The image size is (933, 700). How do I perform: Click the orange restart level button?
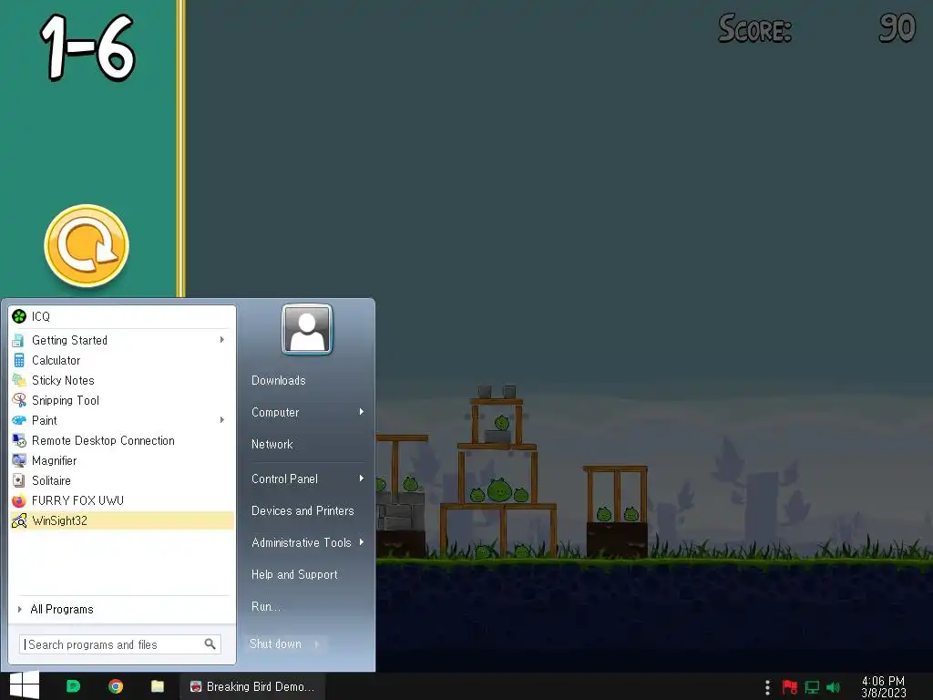point(87,246)
